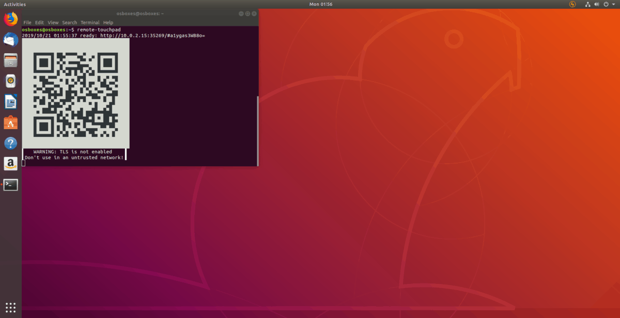Launch the Amazon shortcut
Screen dimensions: 620x318
(x=10, y=164)
